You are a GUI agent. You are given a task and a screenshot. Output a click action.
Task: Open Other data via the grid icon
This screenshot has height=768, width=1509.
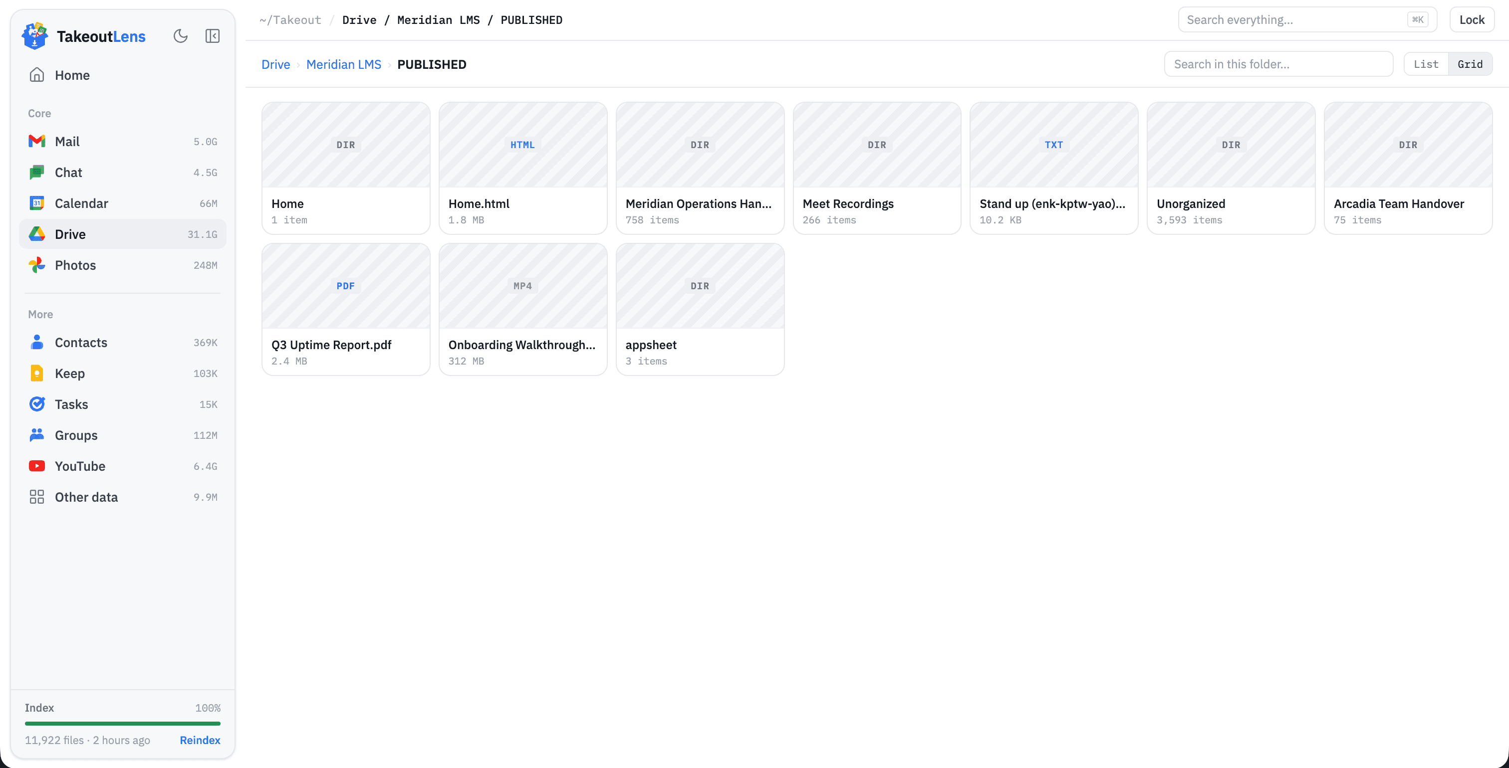(x=37, y=497)
